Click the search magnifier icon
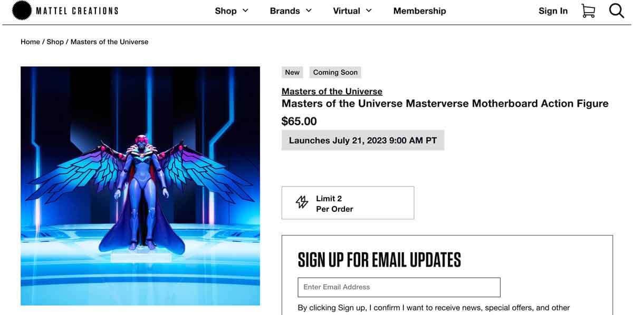 click(x=616, y=10)
